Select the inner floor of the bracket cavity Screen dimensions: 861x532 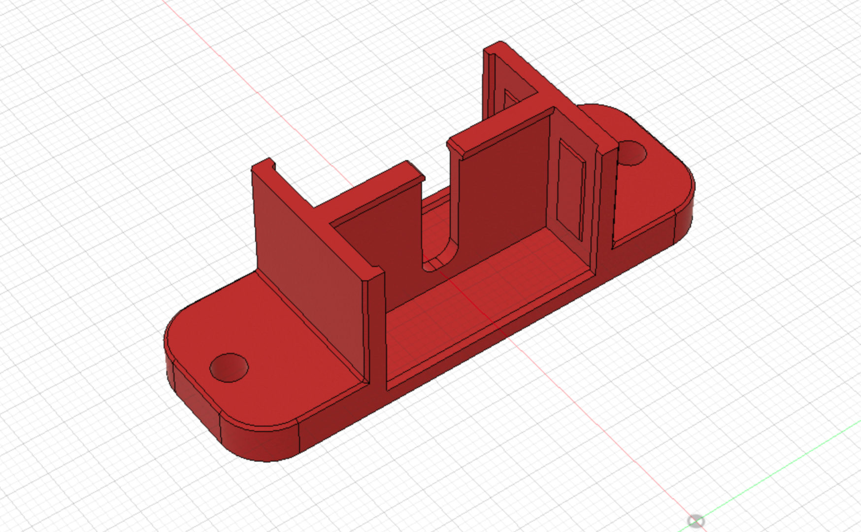coord(493,291)
